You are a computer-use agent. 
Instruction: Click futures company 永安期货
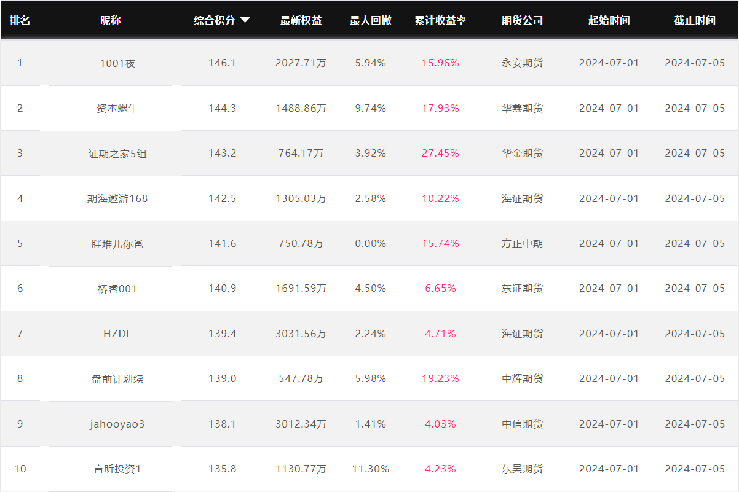(x=523, y=63)
